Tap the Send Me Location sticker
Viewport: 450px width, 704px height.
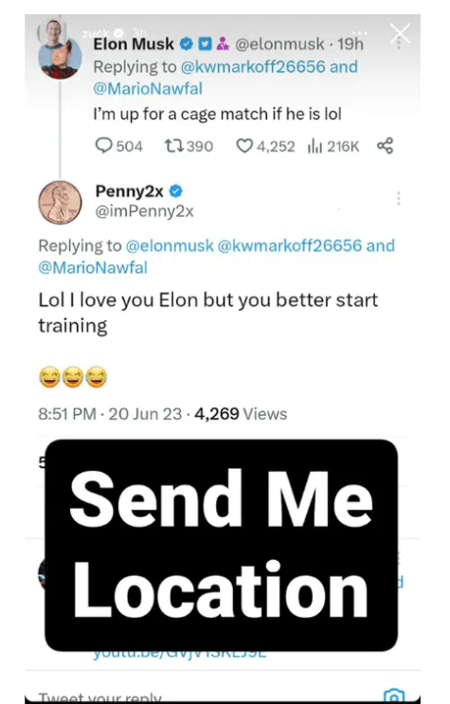221,545
